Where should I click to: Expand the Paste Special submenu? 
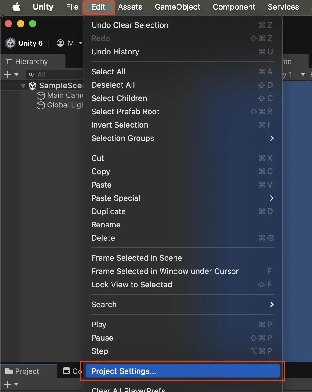click(183, 198)
